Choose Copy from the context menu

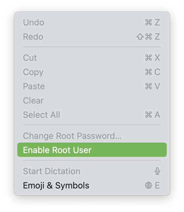pos(92,72)
